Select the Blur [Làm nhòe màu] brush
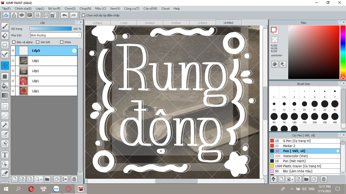 pos(305,171)
